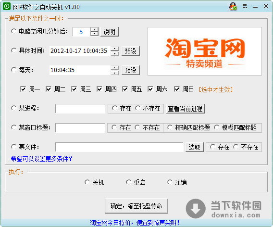Click the 某进程 name input field
Image resolution: width=273 pixels, height=227 pixels.
80,109
